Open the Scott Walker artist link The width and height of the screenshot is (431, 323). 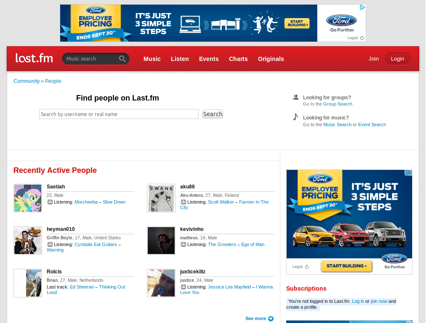(x=221, y=202)
